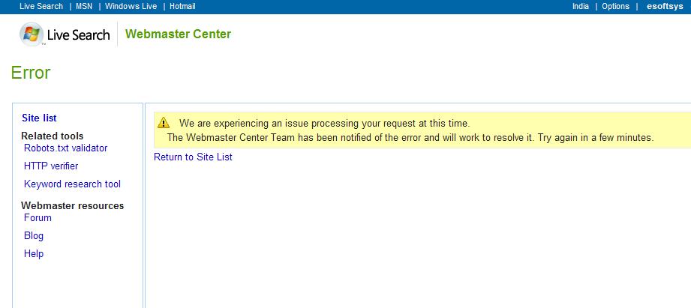
Task: Click the Live Search wordmark text
Action: pos(78,34)
